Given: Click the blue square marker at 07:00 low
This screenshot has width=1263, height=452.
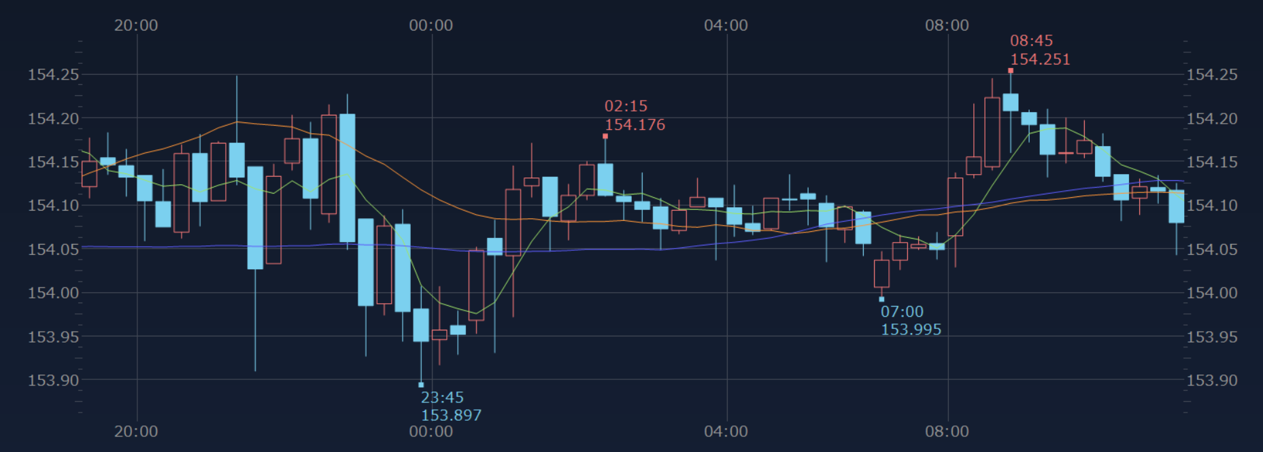Looking at the screenshot, I should [x=881, y=299].
